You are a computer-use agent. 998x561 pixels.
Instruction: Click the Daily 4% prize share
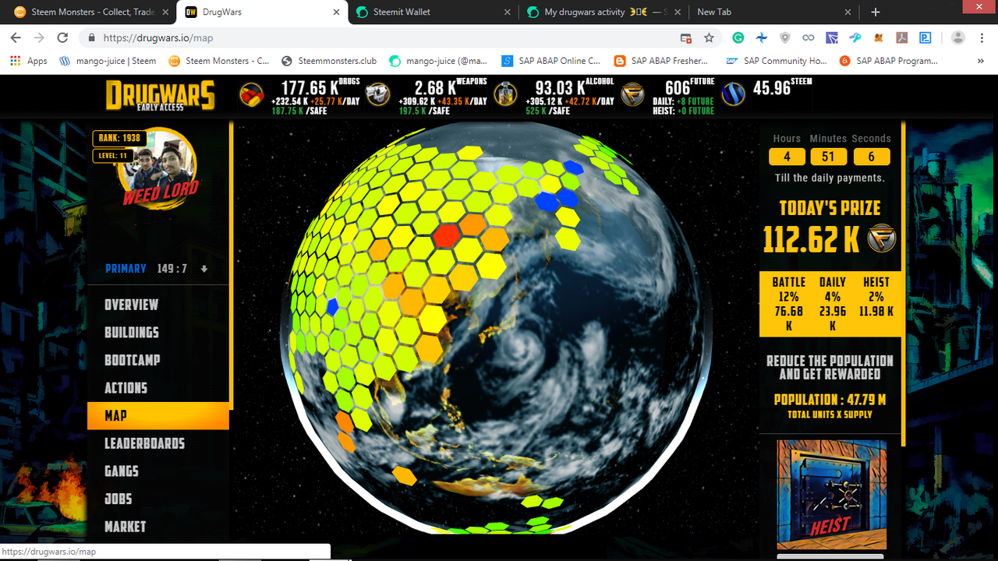(832, 304)
